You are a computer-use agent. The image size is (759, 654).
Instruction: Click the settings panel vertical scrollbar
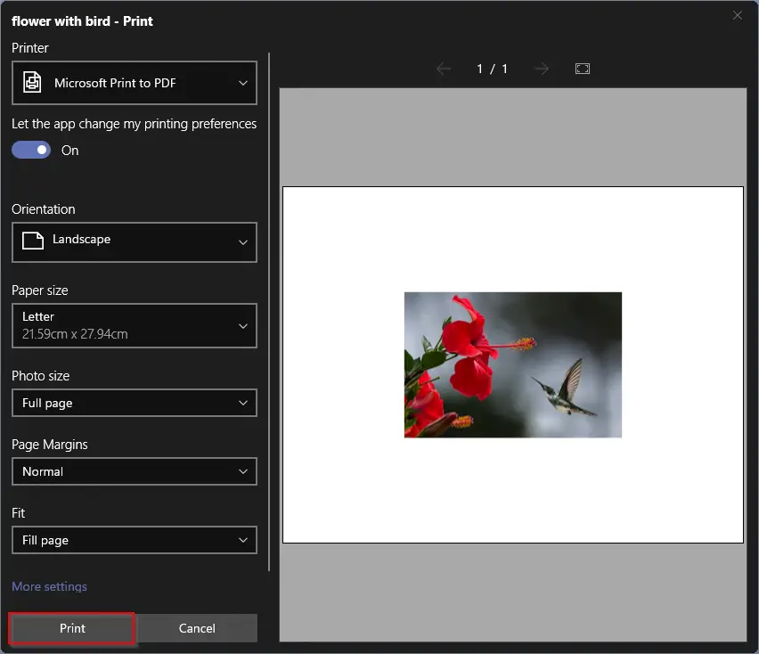(269, 312)
